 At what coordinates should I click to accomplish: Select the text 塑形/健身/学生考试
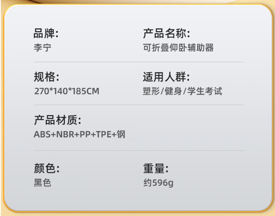click(x=182, y=91)
